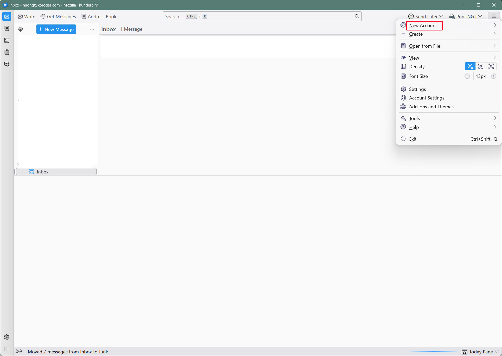Close the hamburger app menu button
The height and width of the screenshot is (356, 502).
pos(494,16)
